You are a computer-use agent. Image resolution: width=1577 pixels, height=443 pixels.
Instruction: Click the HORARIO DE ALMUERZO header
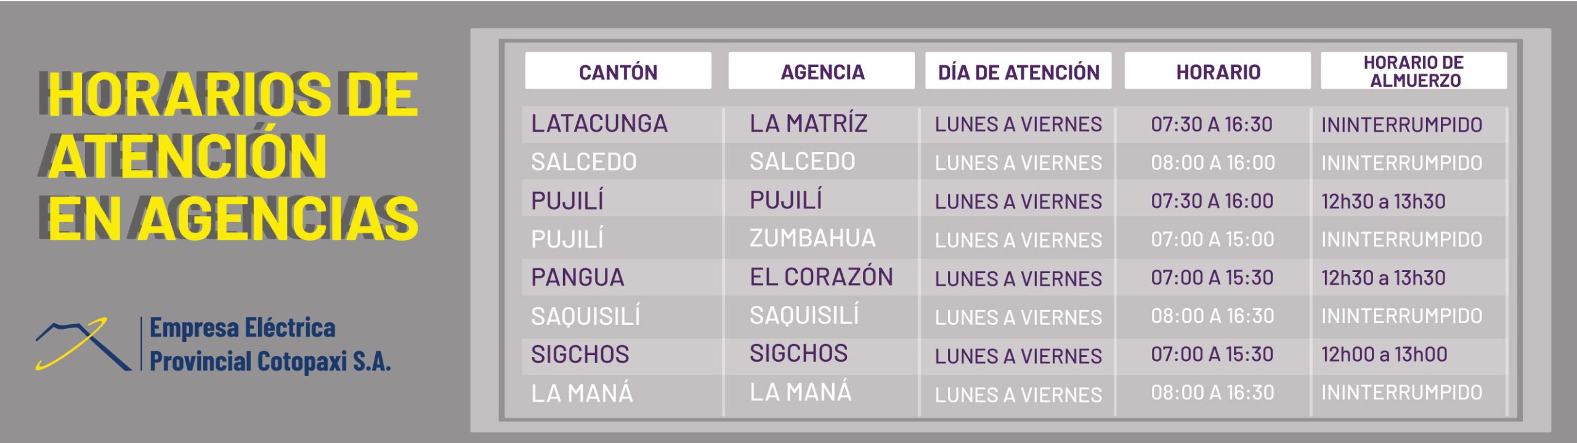[x=1414, y=71]
